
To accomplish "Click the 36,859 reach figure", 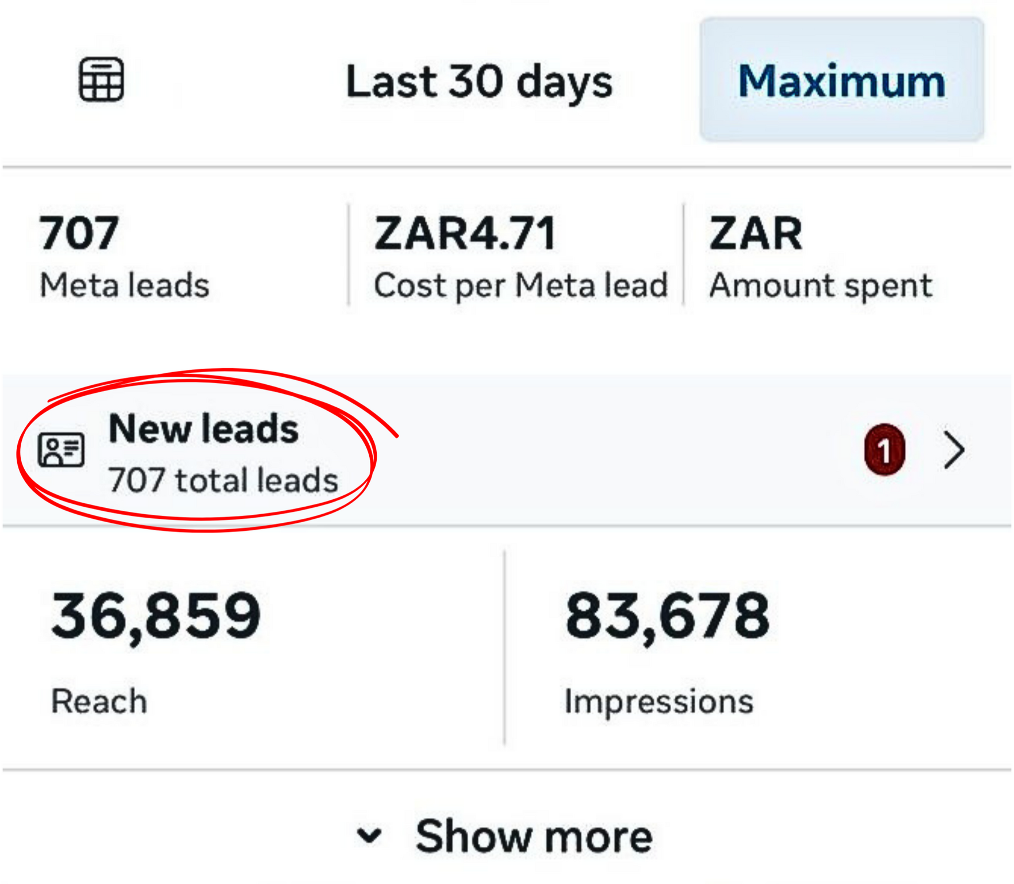I will 156,616.
